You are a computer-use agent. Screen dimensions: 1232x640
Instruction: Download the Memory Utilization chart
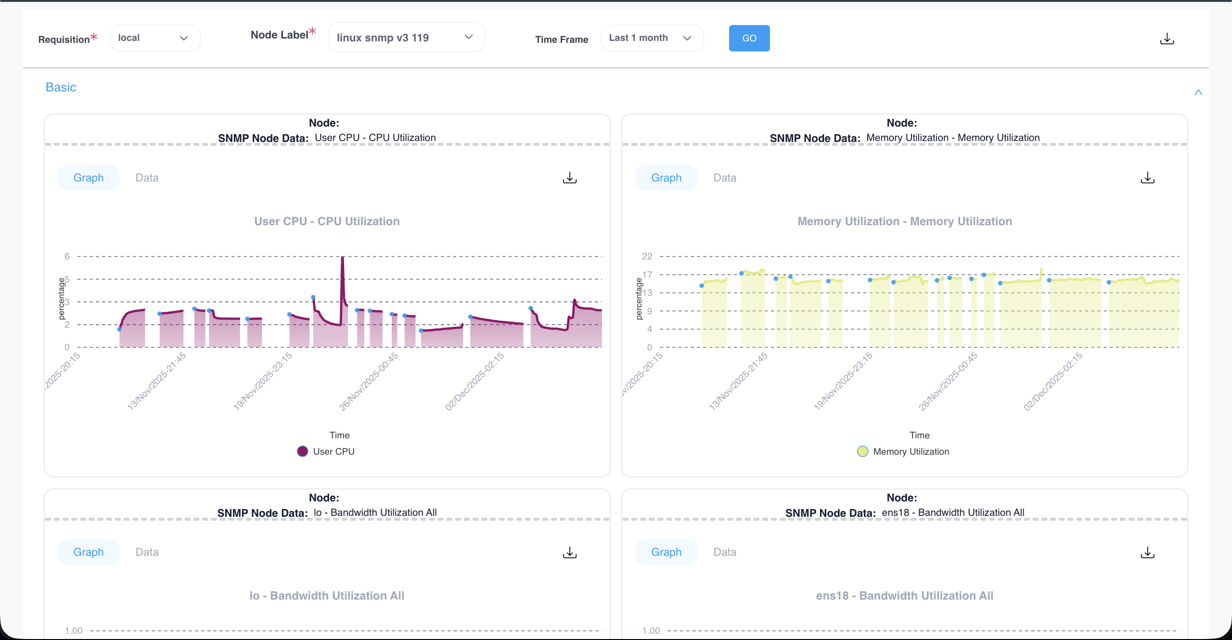tap(1147, 178)
